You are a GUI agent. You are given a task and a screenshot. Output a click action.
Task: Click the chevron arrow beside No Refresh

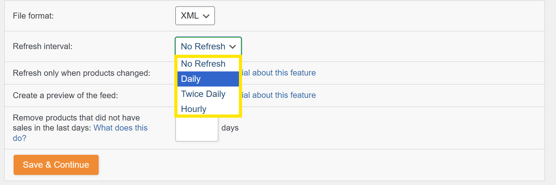coord(233,47)
